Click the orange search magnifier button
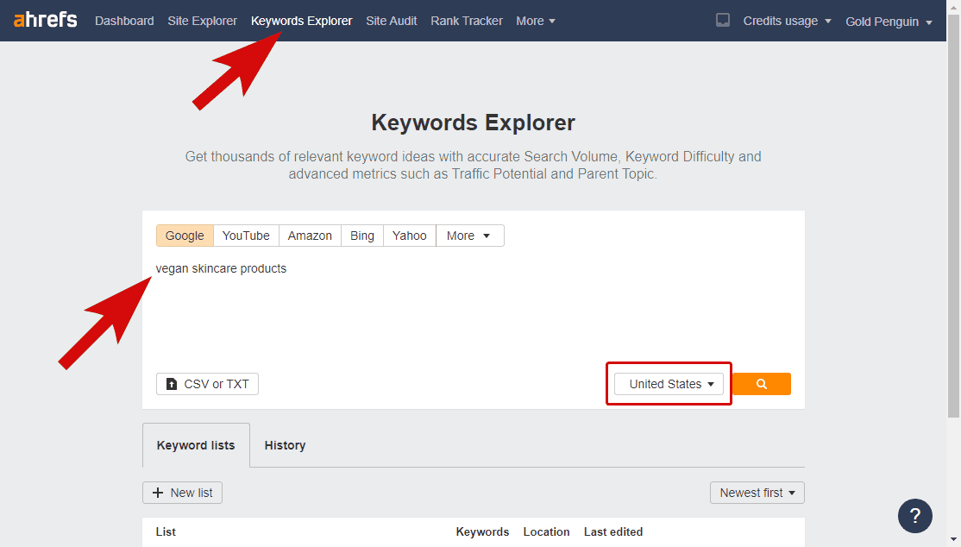Viewport: 961px width, 547px height. pos(761,384)
